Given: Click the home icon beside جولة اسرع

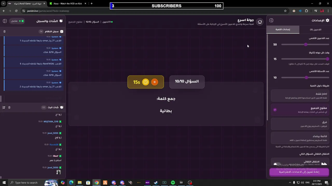Looking at the screenshot, I should pos(260,22).
